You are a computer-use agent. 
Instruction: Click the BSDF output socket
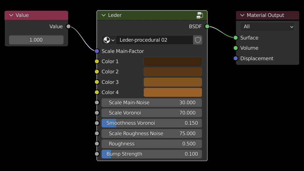(x=207, y=26)
